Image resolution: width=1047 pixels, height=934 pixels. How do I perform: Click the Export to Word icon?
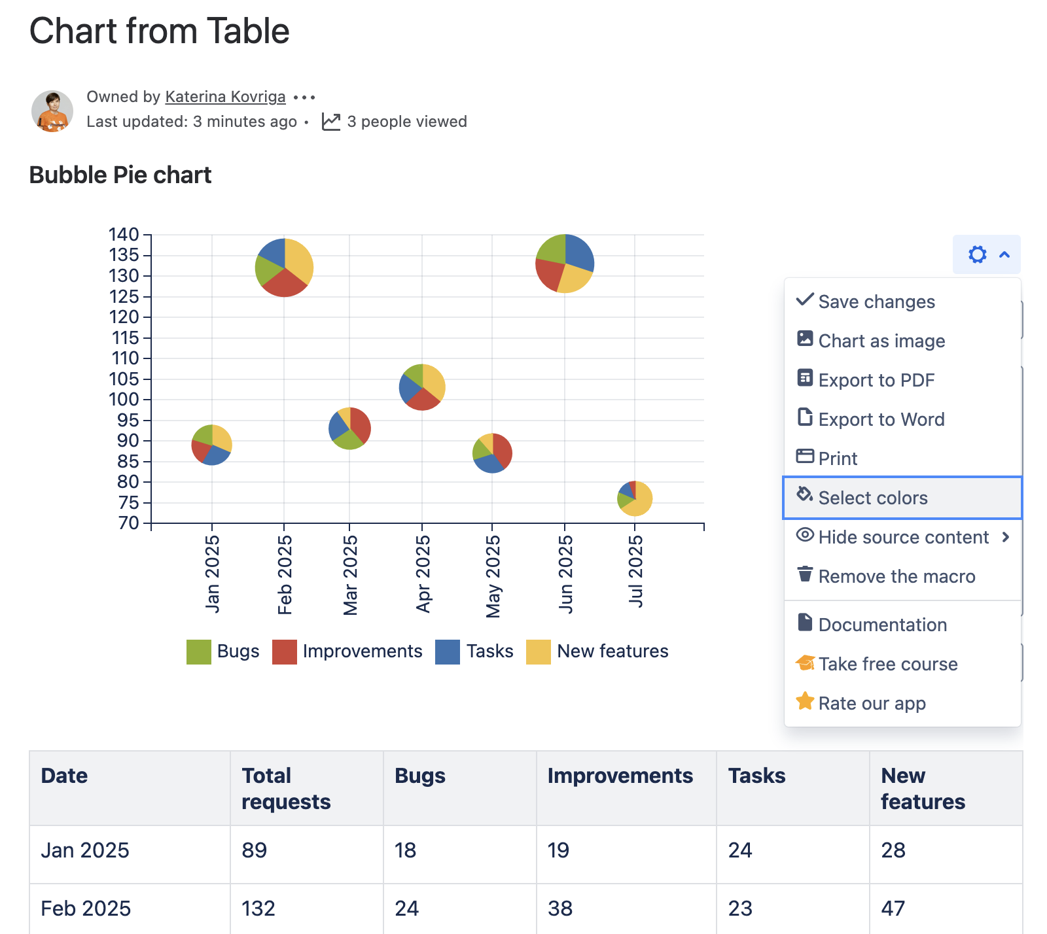[805, 417]
